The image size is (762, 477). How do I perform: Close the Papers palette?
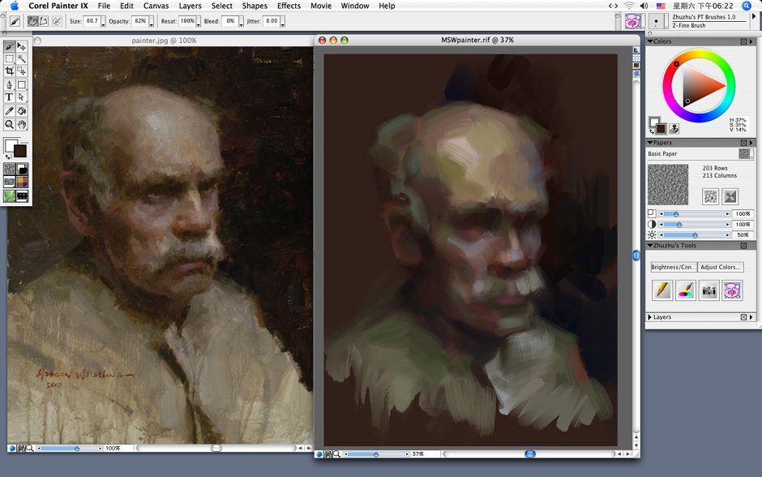(743, 143)
